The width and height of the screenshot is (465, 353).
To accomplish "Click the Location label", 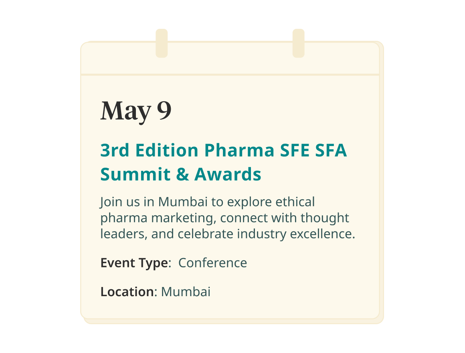I will pos(129,292).
